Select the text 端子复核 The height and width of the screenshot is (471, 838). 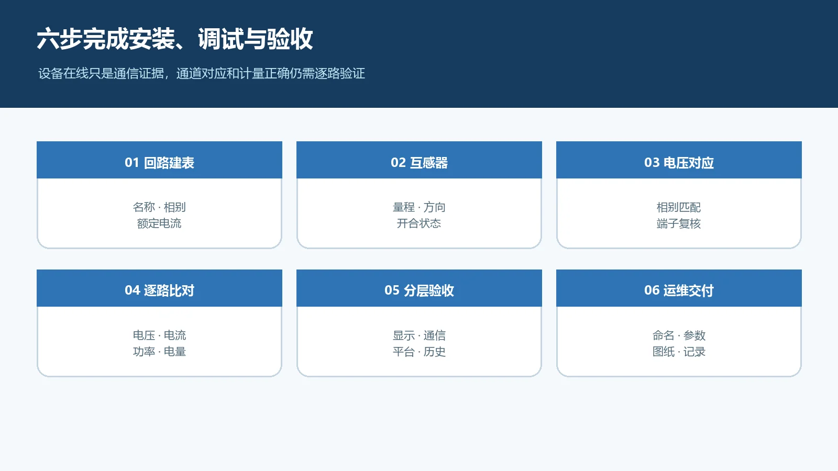(x=679, y=223)
